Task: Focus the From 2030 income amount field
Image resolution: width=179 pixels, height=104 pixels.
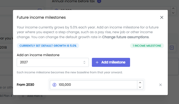Action: tap(94, 85)
